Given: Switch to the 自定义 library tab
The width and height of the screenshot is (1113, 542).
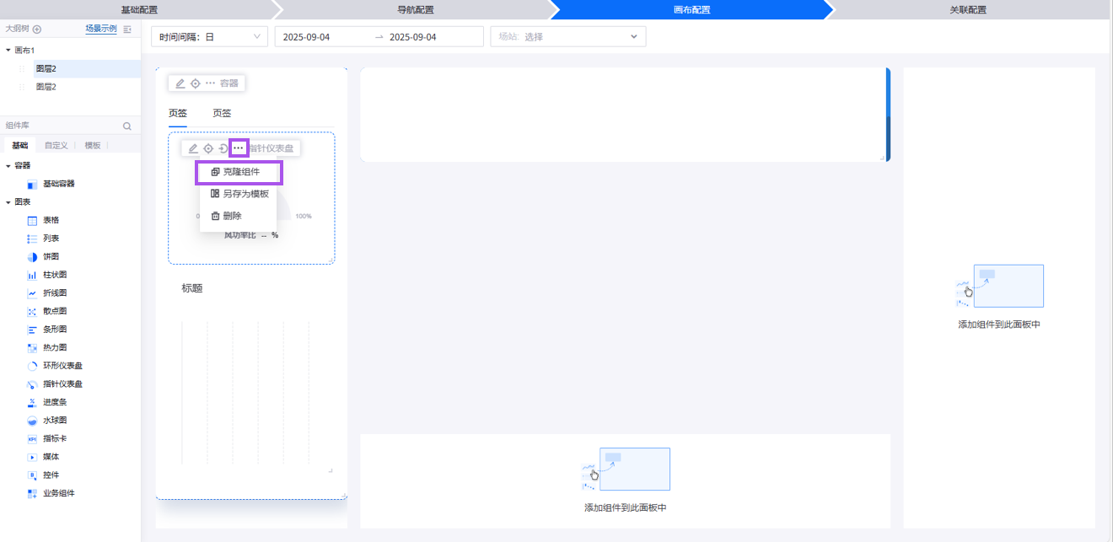Looking at the screenshot, I should [x=56, y=145].
